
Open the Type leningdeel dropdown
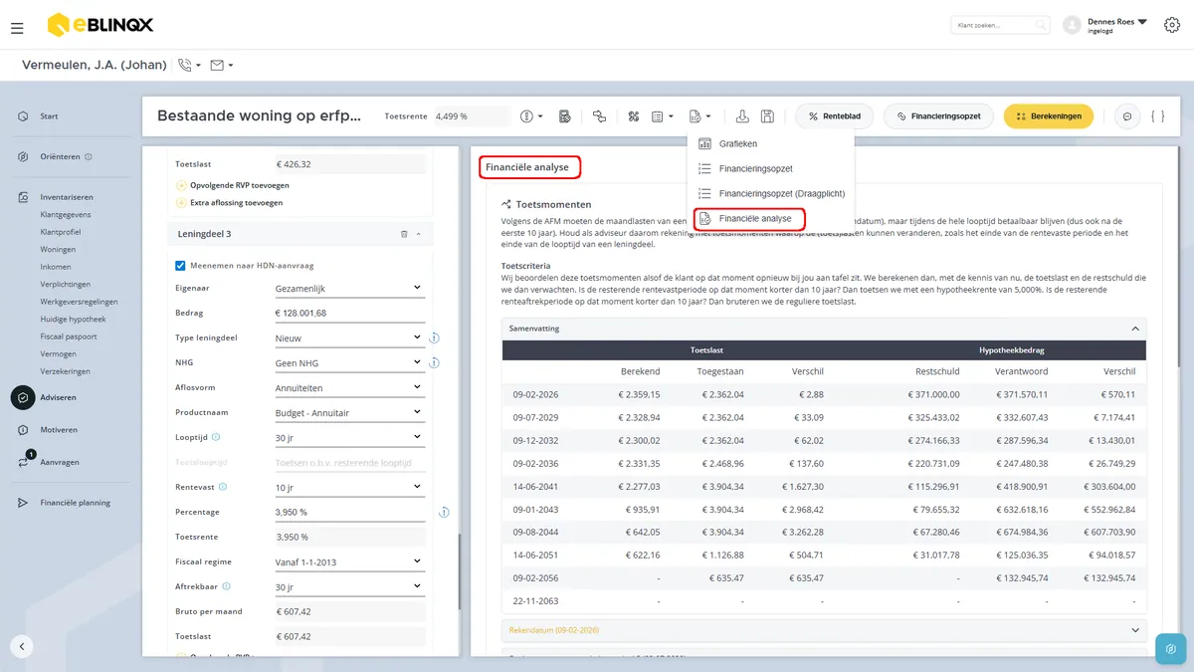point(349,338)
